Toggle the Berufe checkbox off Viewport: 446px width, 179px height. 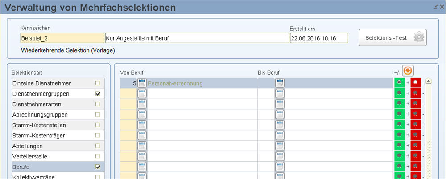point(98,167)
